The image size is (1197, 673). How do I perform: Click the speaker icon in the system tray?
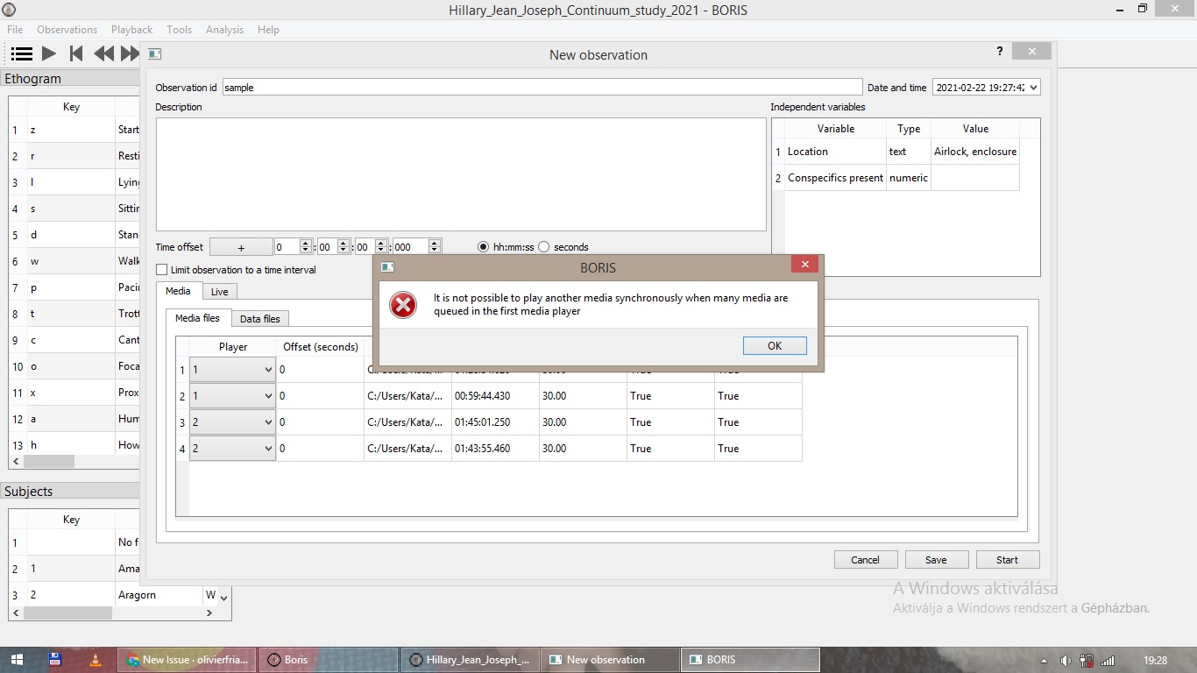pyautogui.click(x=1065, y=660)
